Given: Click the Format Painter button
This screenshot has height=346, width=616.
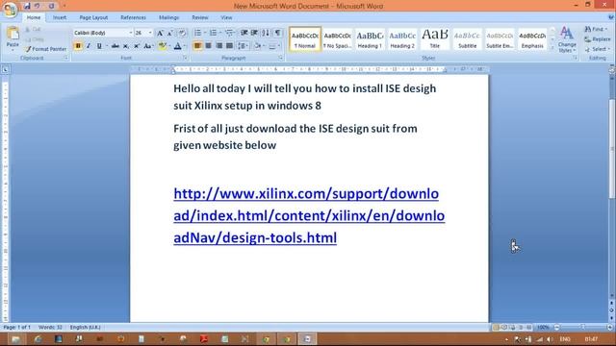Looking at the screenshot, I should pos(45,49).
